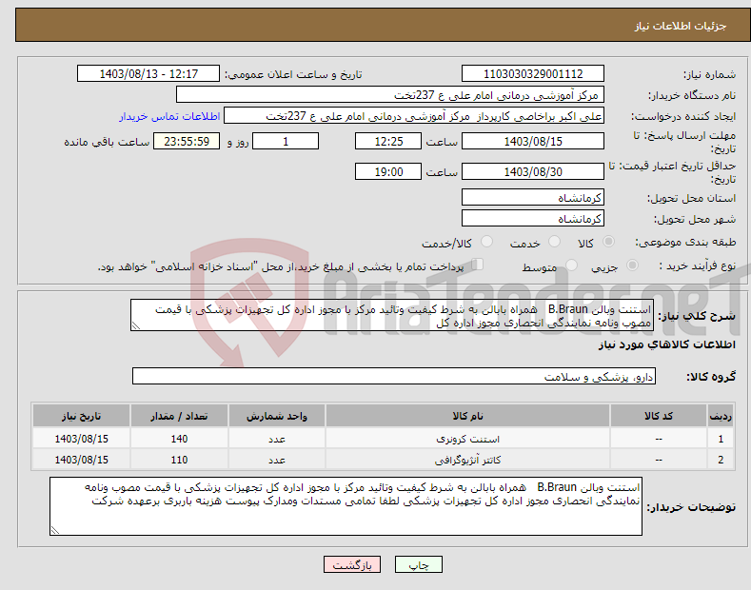Image resolution: width=751 pixels, height=590 pixels.
Task: Click the resize handle of buyer notes textarea
Action: click(x=54, y=530)
